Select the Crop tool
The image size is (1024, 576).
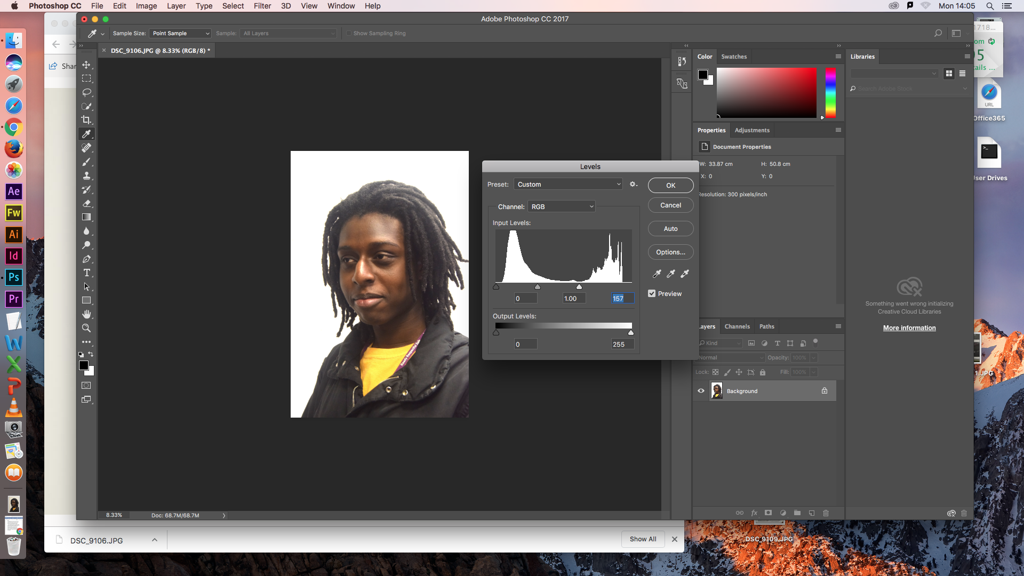tap(86, 120)
